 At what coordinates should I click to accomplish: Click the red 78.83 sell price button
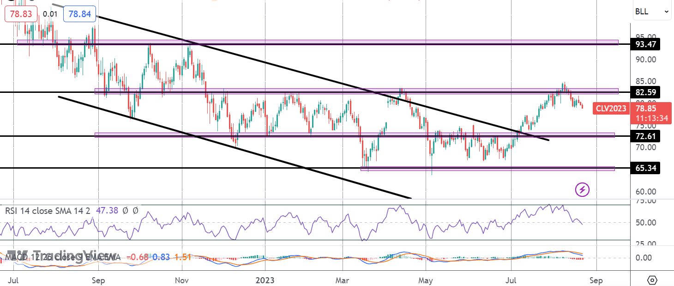coord(21,14)
